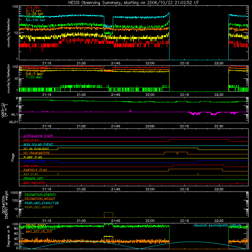Click the REAR_DEC_CHAN/128 legend label
Screen dimensions: 252x252
[x=42, y=203]
